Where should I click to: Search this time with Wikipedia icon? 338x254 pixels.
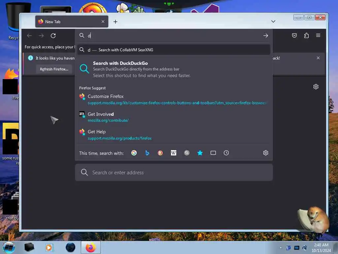tap(174, 153)
